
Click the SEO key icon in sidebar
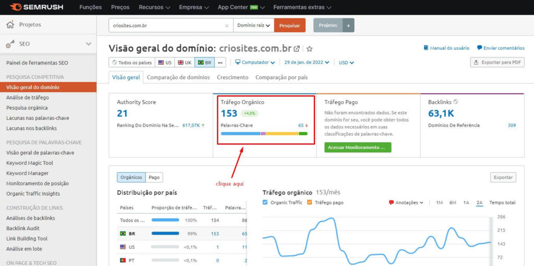(10, 44)
